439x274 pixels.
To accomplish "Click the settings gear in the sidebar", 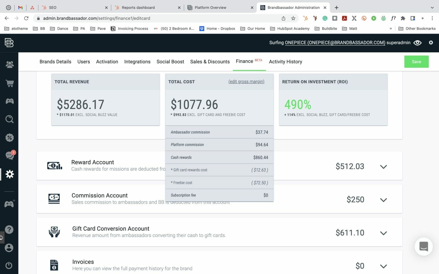I will [9, 174].
